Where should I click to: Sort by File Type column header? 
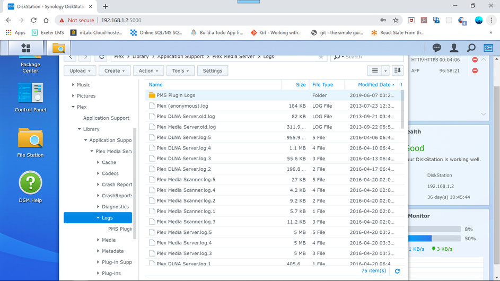coord(327,84)
